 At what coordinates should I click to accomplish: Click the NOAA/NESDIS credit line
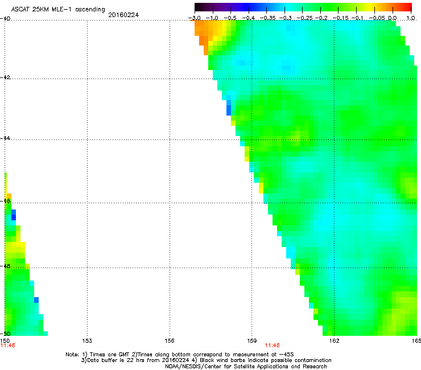[246, 367]
